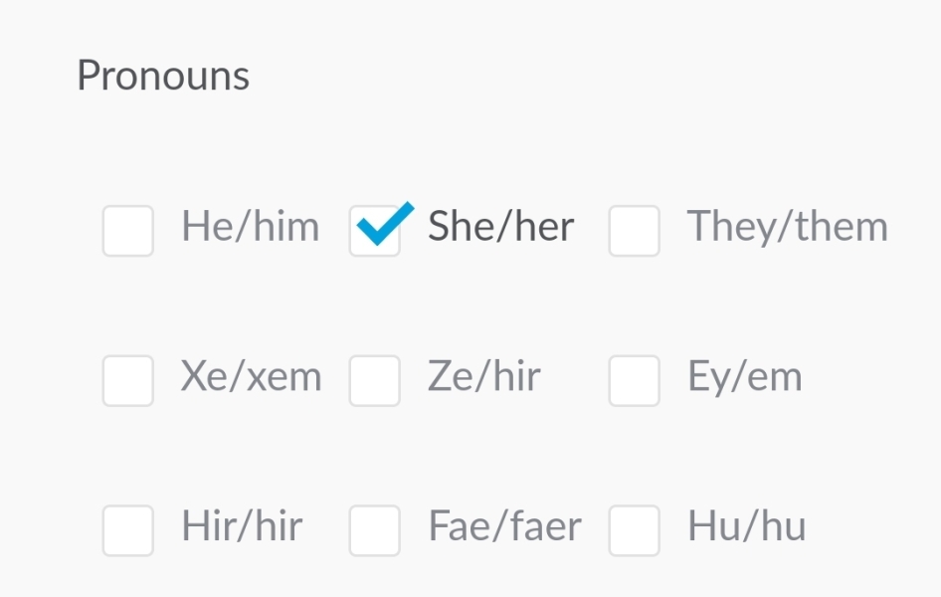Screen dimensions: 941x597
Task: Check the Hu/hu pronoun checkbox
Action: [x=635, y=530]
